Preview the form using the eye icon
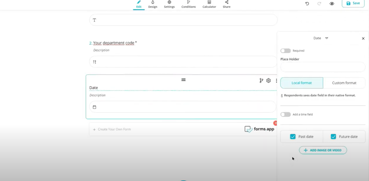Screen dimensions: 369x181 (x=332, y=3)
